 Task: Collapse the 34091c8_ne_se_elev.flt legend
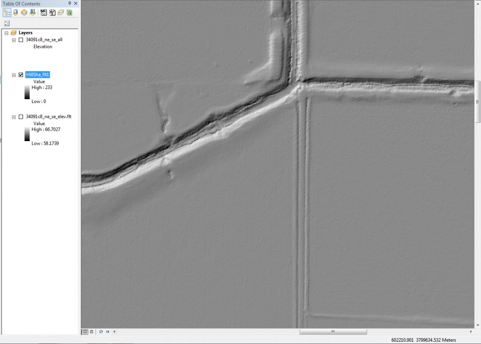pos(14,116)
